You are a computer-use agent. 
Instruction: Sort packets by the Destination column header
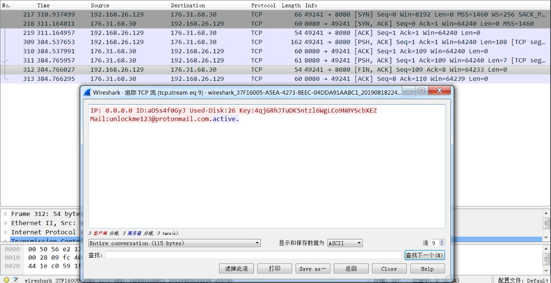coord(209,6)
